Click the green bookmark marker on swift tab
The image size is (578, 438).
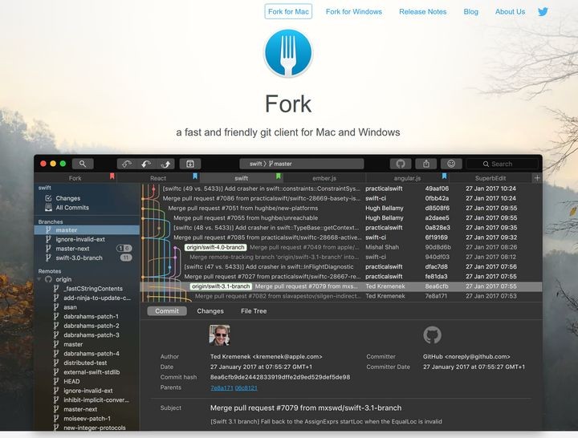278,176
